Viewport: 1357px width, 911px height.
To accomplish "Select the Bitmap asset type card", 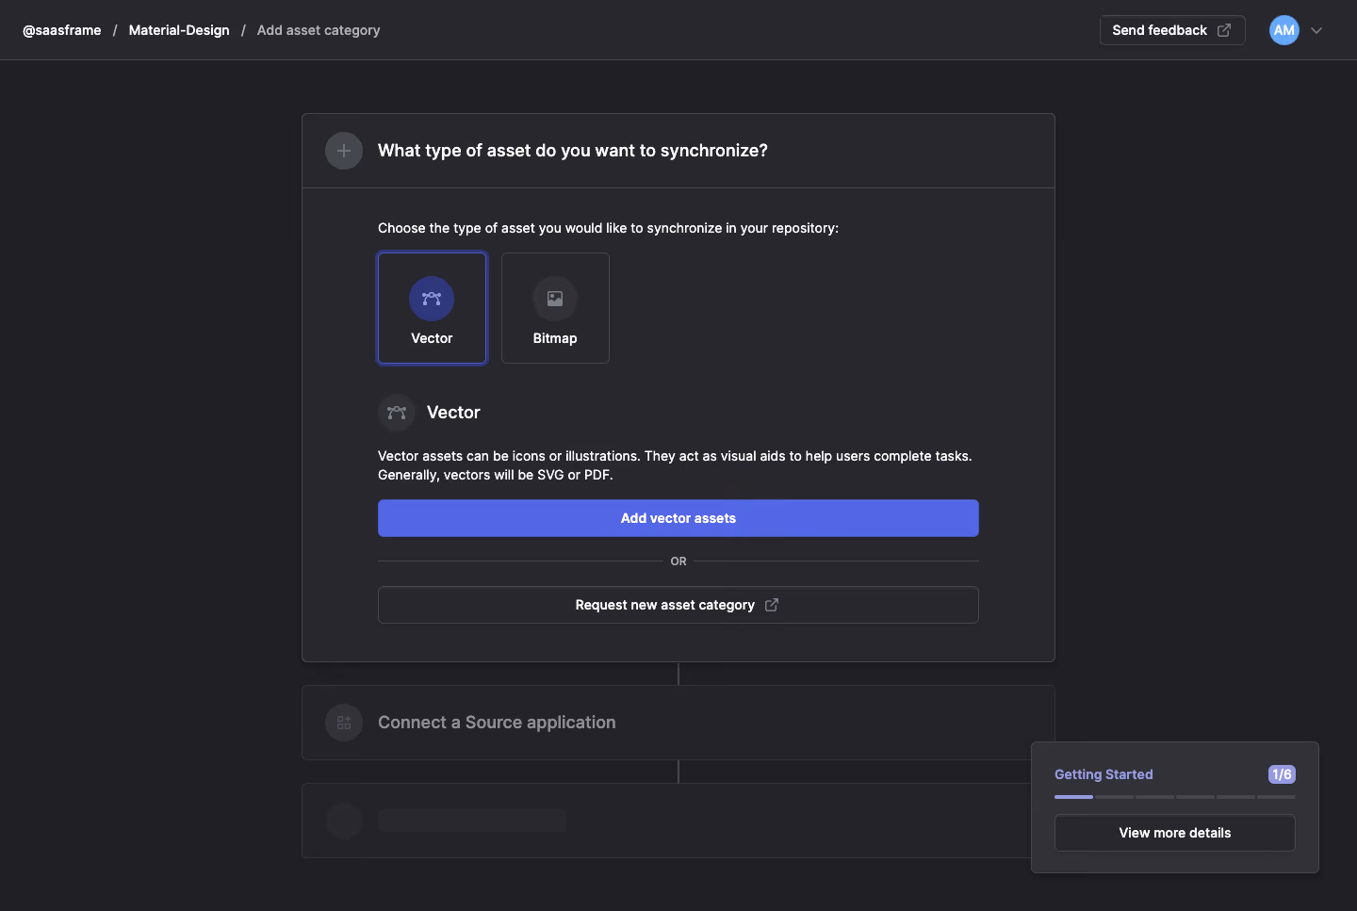I will [x=555, y=308].
